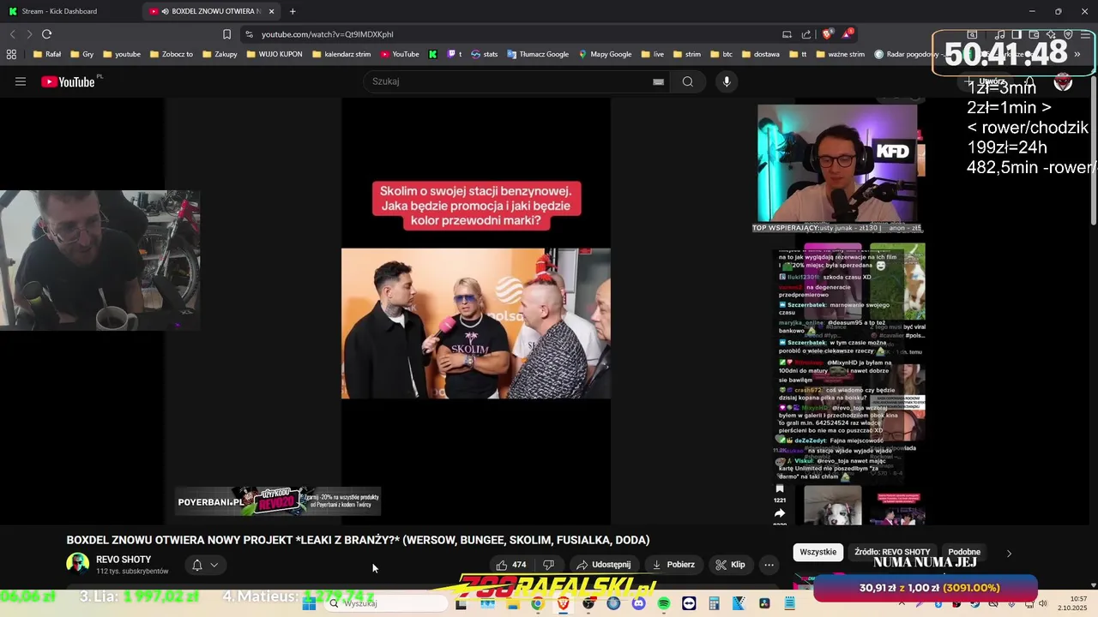Click the video title BOXDEL ZNOWU OTWIERA NOWY PROJEKT
Viewport: 1098px width, 617px height.
(x=358, y=540)
